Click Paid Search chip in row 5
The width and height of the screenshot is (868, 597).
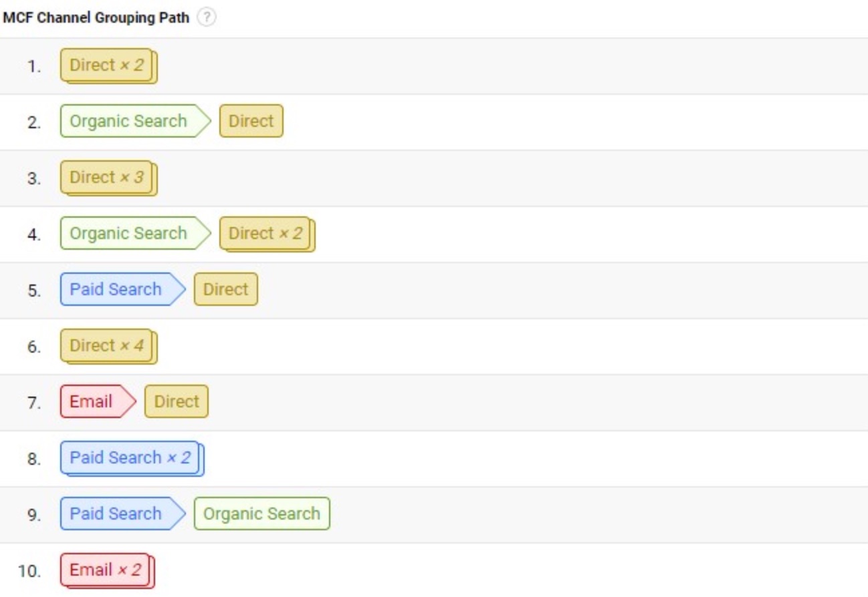(x=122, y=289)
